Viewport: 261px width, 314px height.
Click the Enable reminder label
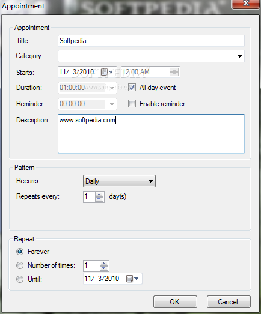pyautogui.click(x=162, y=104)
